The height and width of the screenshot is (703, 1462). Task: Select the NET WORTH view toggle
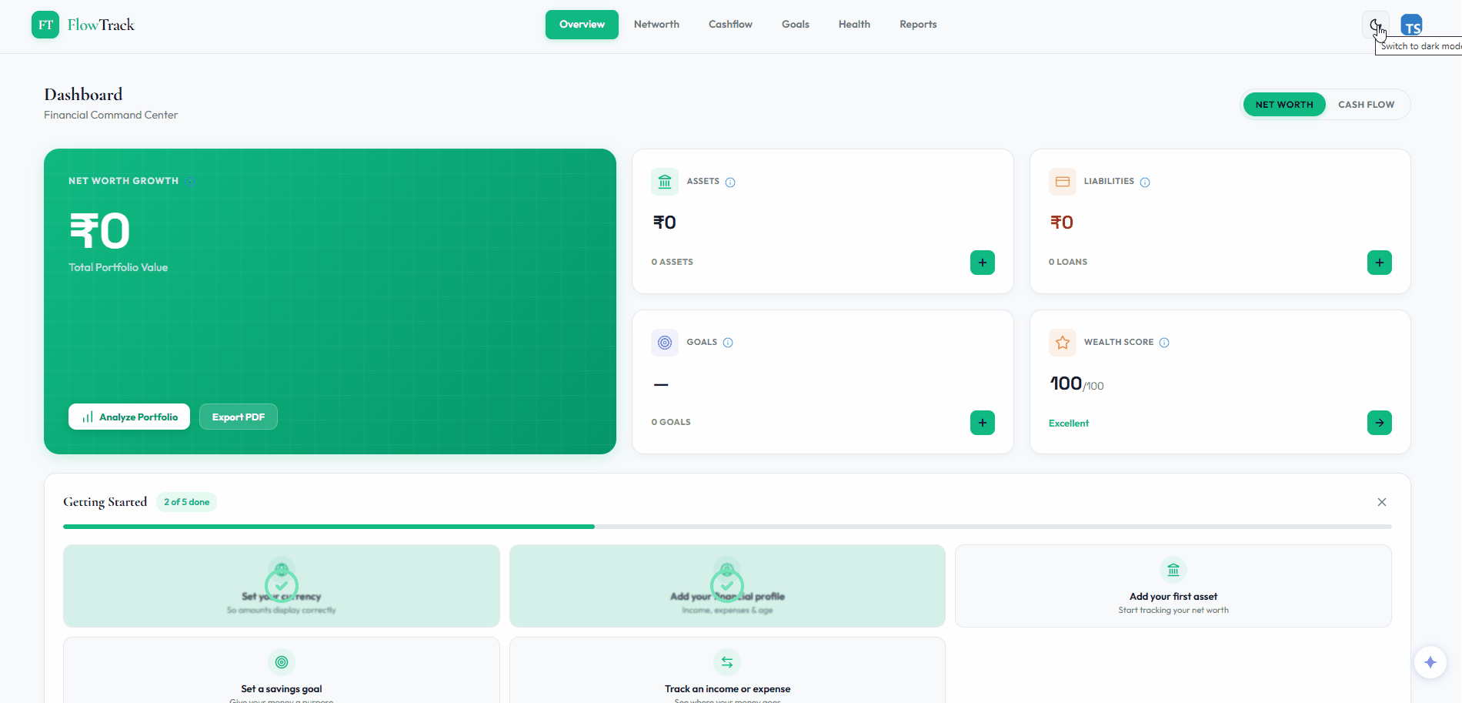[x=1284, y=105]
